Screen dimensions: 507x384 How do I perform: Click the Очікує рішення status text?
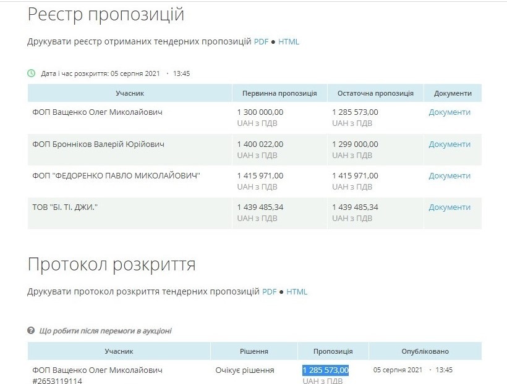(245, 370)
